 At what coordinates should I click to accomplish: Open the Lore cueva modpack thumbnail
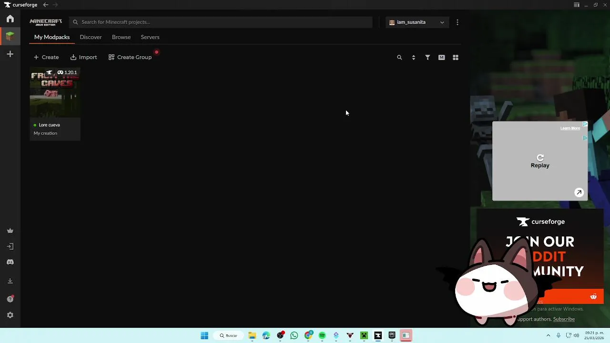tap(55, 93)
